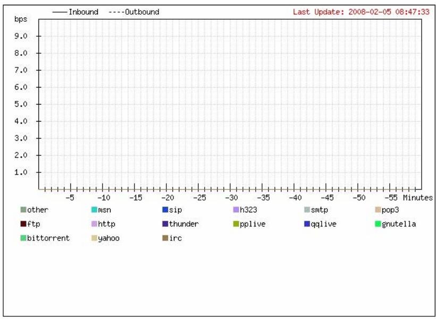Image resolution: width=436 pixels, height=319 pixels.
Task: Click the 'Inbound' solid line legend entry
Action: [76, 12]
